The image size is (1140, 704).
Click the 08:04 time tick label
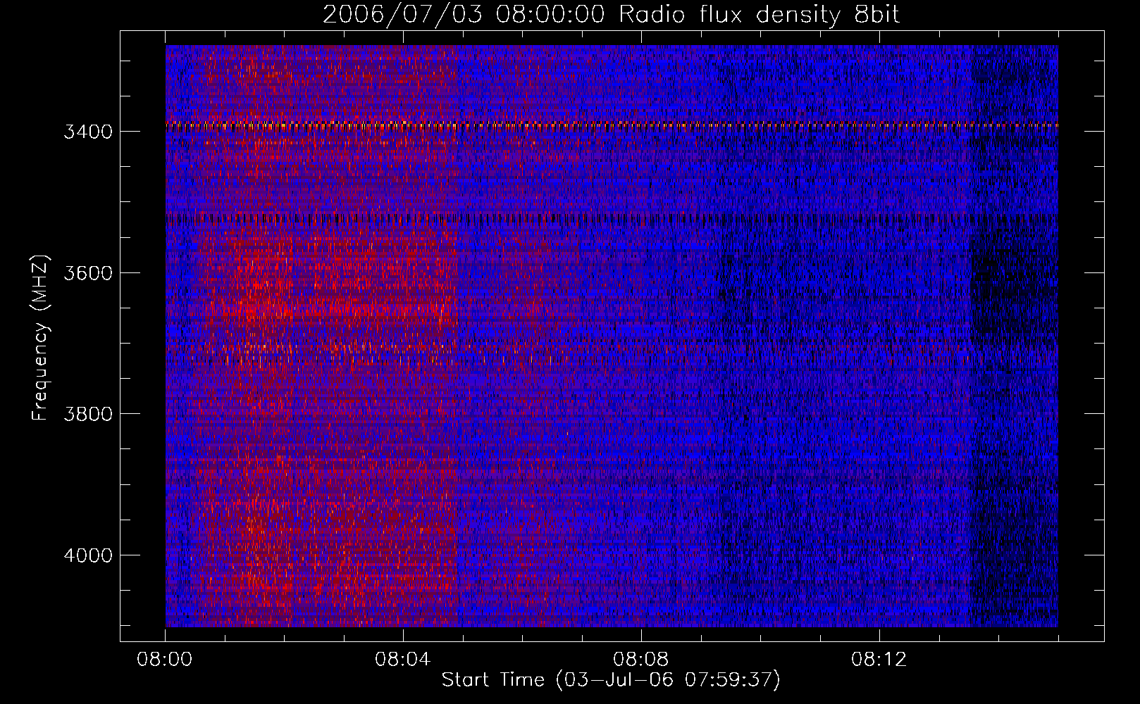coord(403,660)
